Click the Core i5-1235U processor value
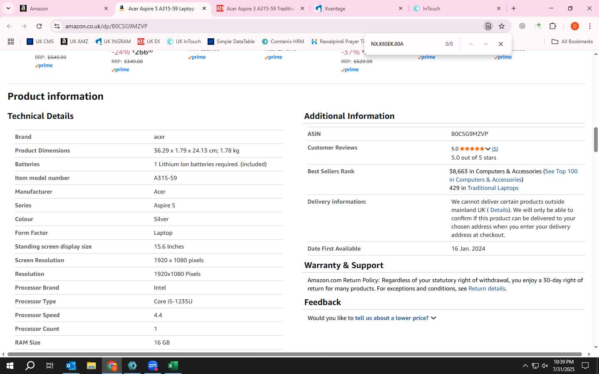Image resolution: width=599 pixels, height=374 pixels. click(x=173, y=301)
